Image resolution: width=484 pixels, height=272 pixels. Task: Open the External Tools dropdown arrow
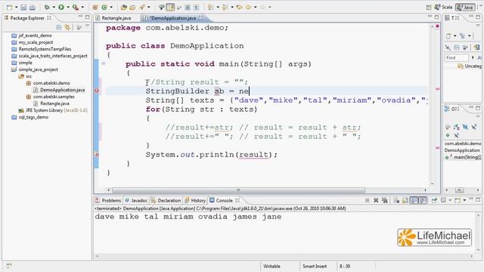82,7
